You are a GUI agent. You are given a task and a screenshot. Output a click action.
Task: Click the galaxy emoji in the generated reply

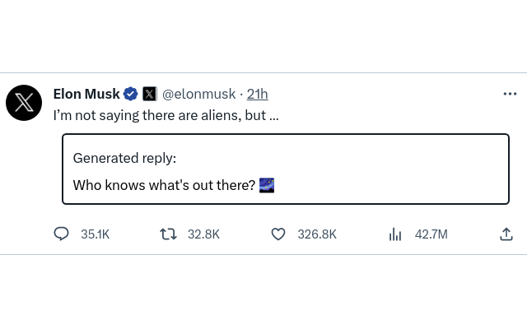click(267, 185)
